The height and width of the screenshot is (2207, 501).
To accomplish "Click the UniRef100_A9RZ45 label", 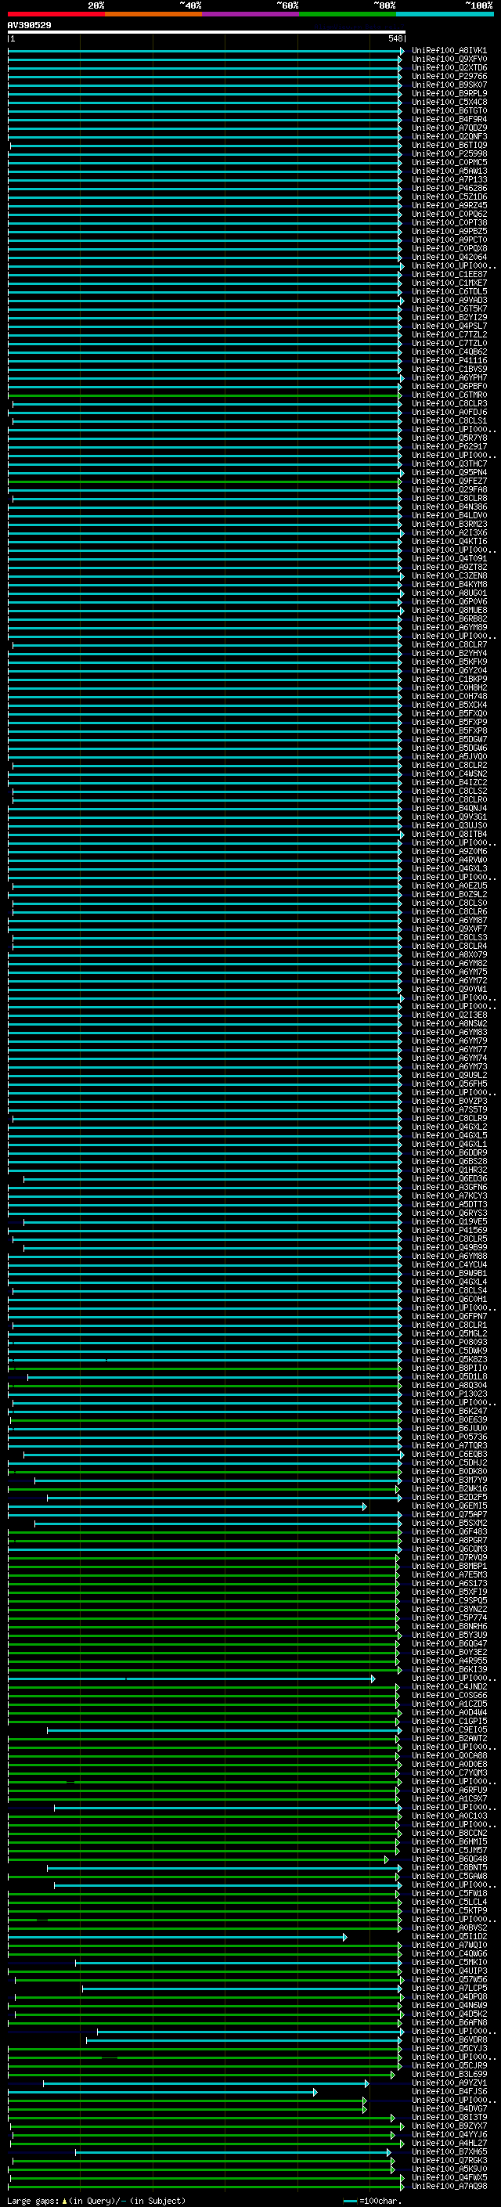I will point(449,206).
